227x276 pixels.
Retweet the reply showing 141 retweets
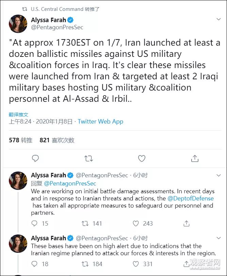[85, 224]
